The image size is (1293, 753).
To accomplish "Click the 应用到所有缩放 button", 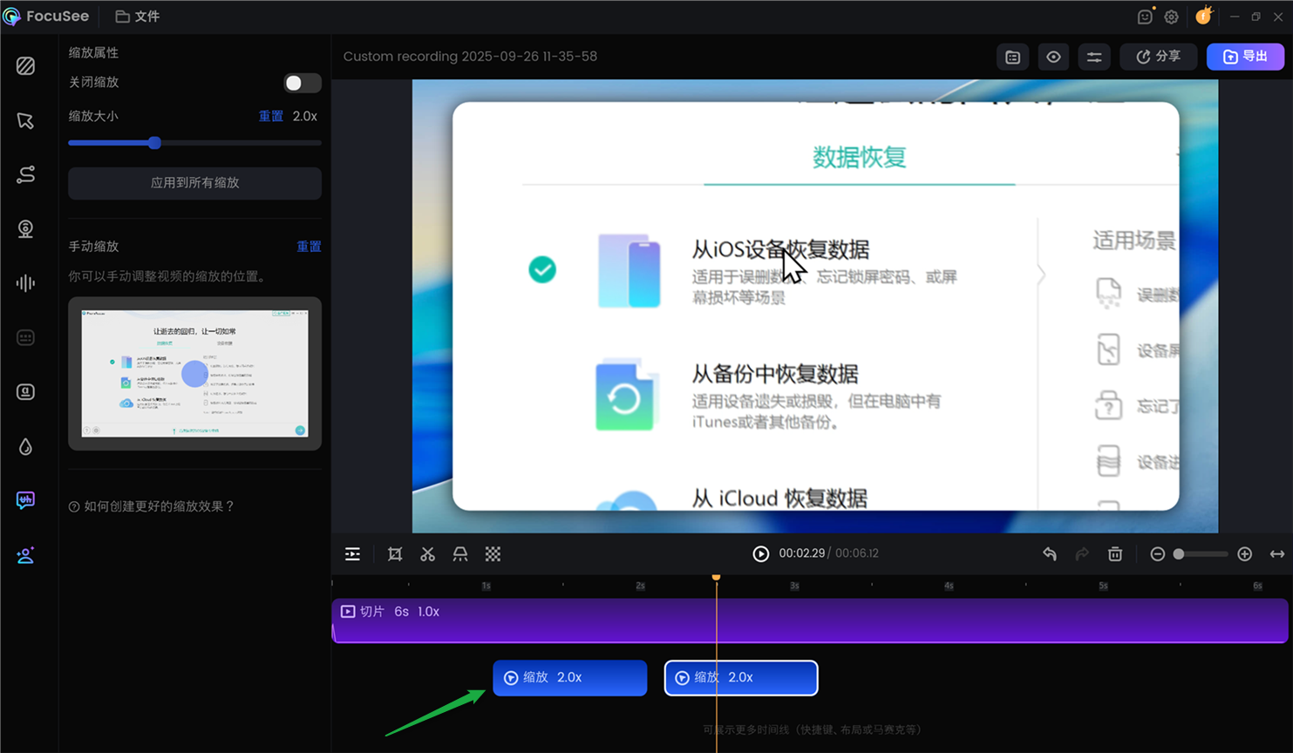I will pos(194,183).
